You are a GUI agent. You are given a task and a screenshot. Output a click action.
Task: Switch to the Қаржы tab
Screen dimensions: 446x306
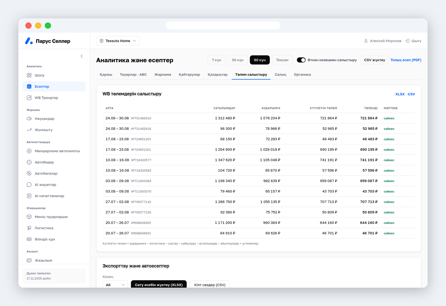tap(106, 75)
